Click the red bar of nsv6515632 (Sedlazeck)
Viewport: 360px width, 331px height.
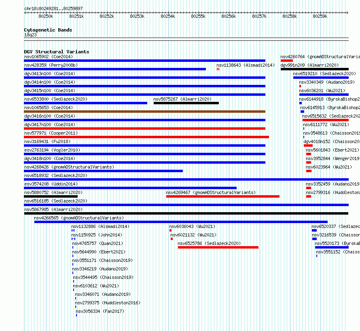click(326, 120)
